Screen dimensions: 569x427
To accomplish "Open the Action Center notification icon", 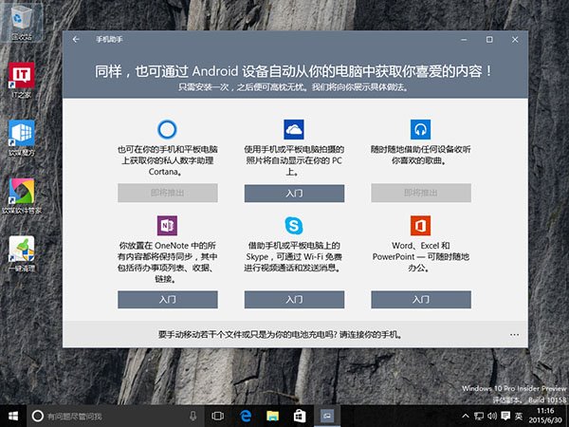I will pos(505,417).
